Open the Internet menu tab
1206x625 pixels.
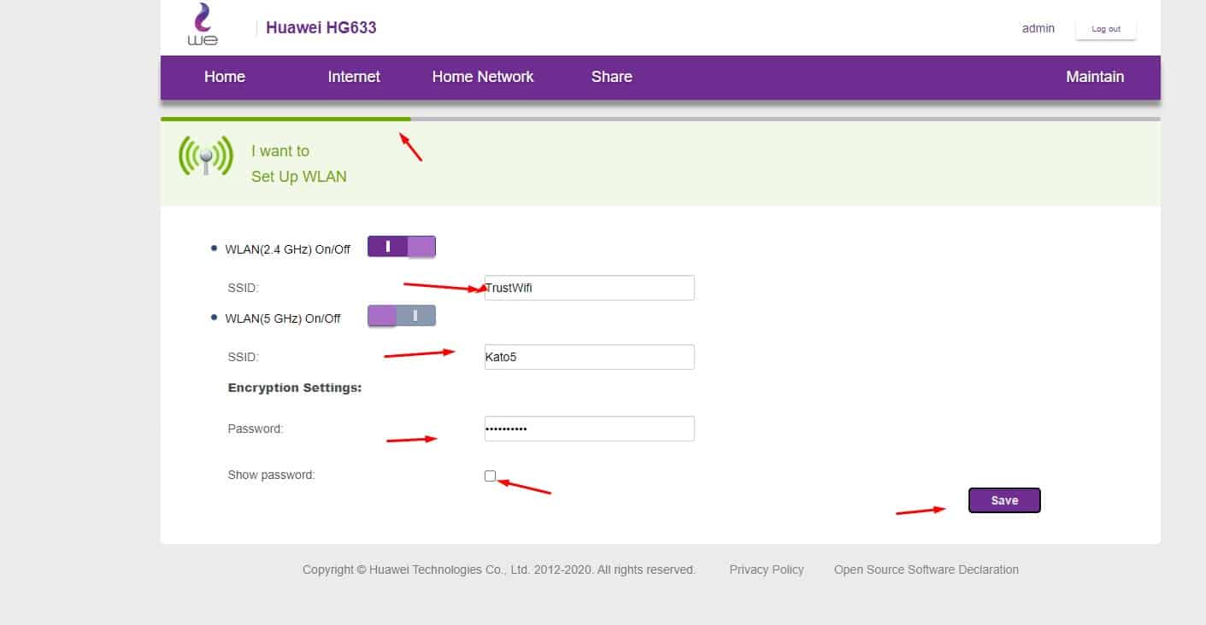point(354,77)
